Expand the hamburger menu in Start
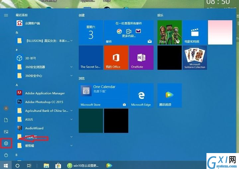This screenshot has width=239, height=169. (x=6, y=15)
